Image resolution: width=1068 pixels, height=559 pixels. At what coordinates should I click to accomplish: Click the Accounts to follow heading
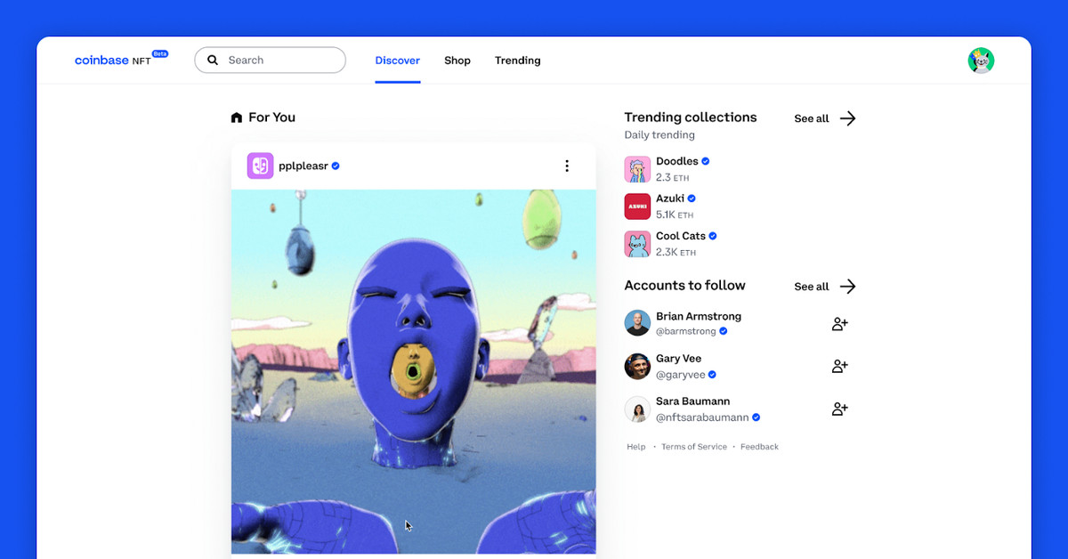point(685,286)
